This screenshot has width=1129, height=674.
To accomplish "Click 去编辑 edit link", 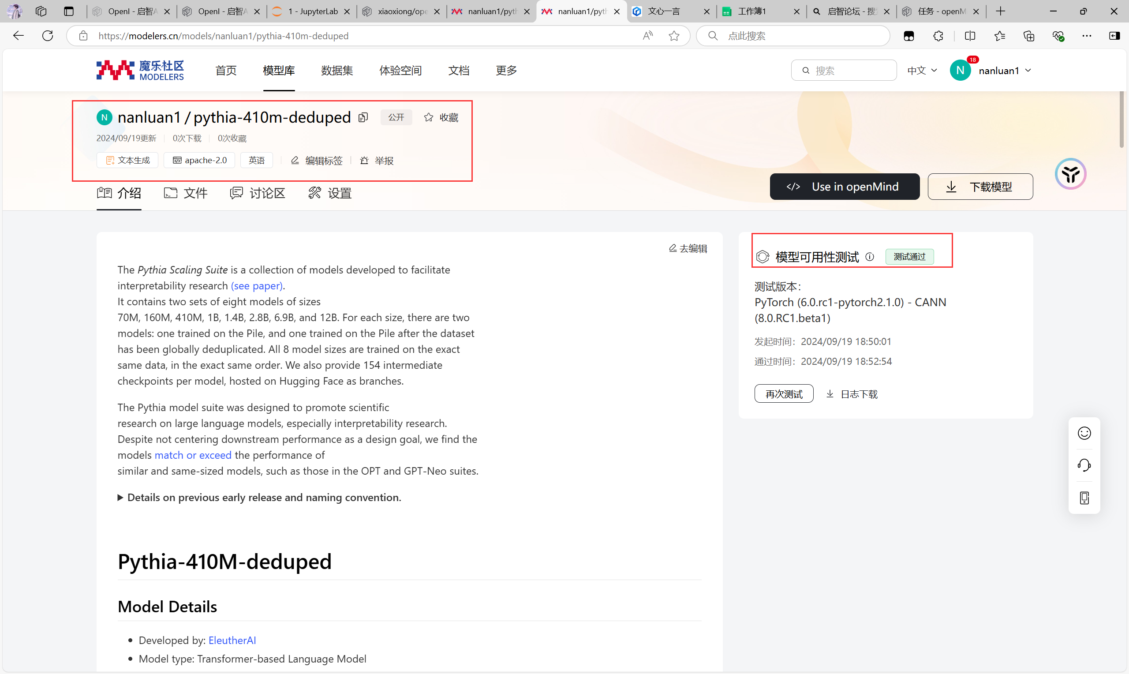I will [688, 248].
